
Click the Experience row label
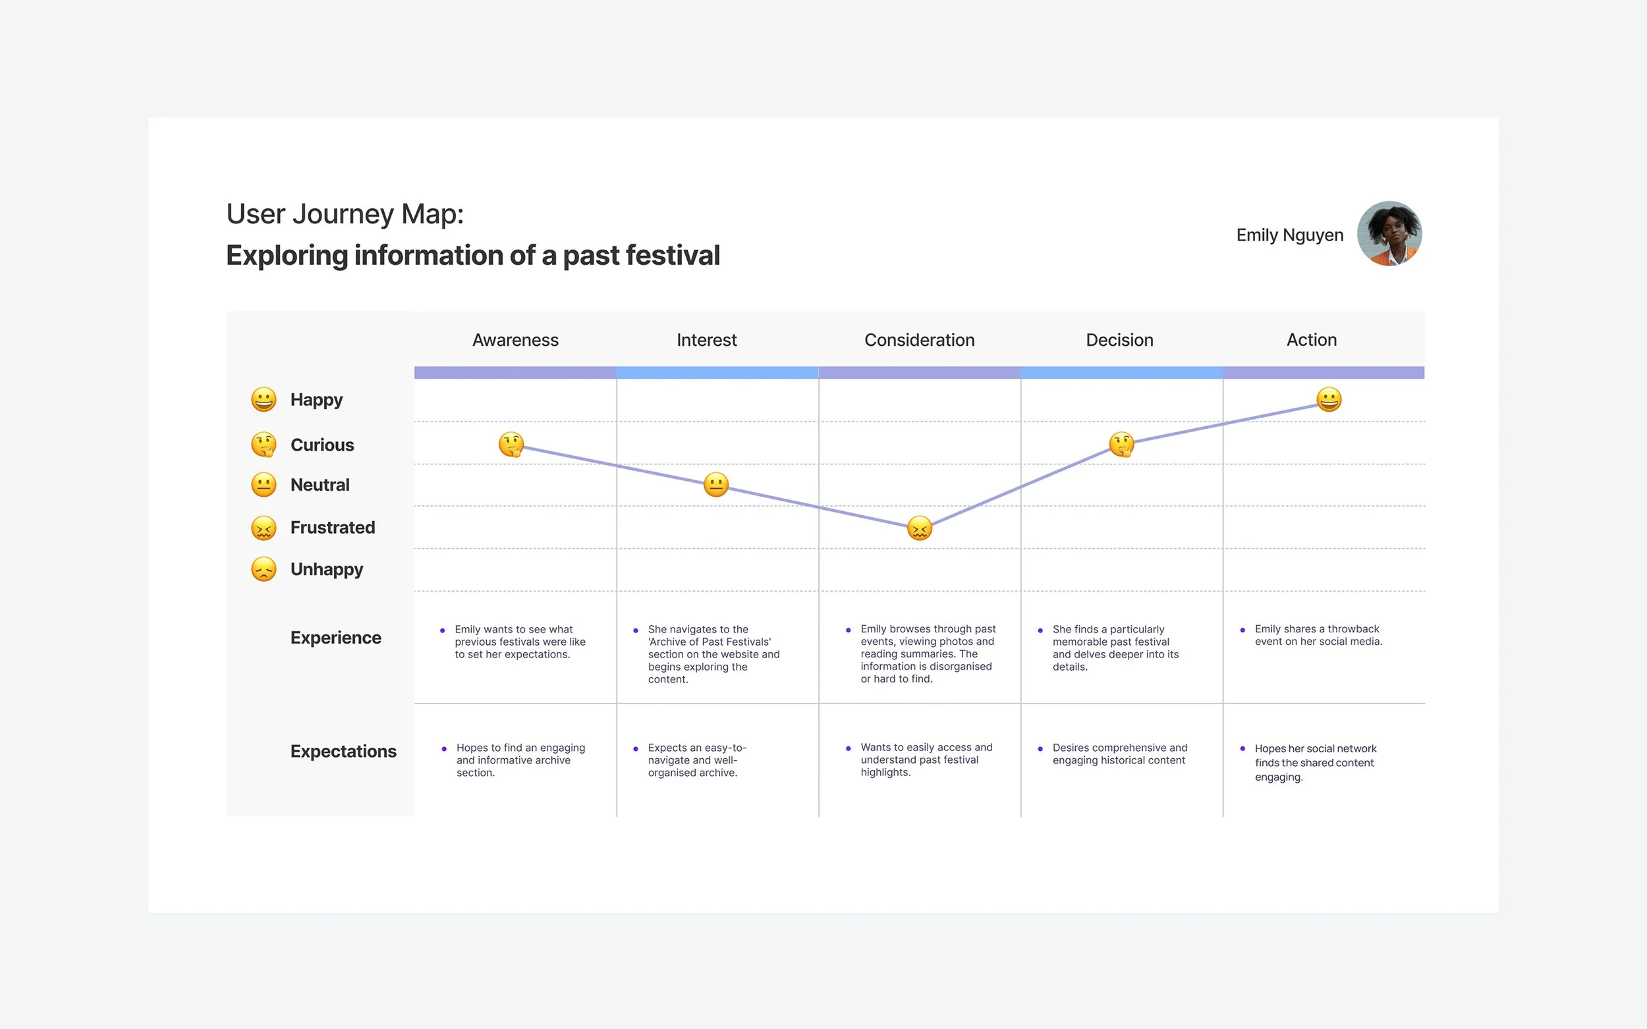pos(335,638)
